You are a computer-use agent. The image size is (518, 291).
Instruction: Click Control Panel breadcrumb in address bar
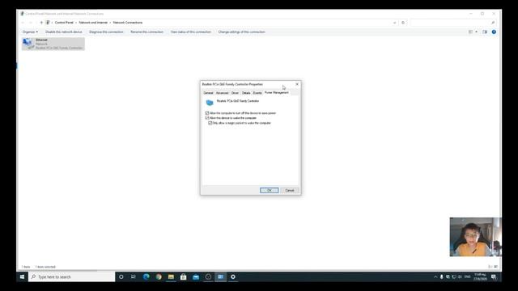64,23
